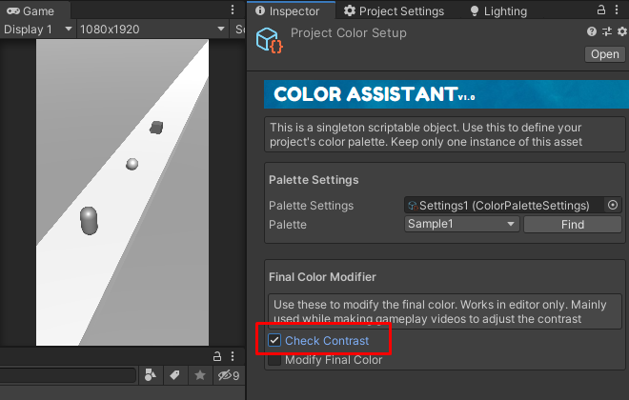629x400 pixels.
Task: Enable the Modify Final Color checkbox
Action: coord(274,359)
